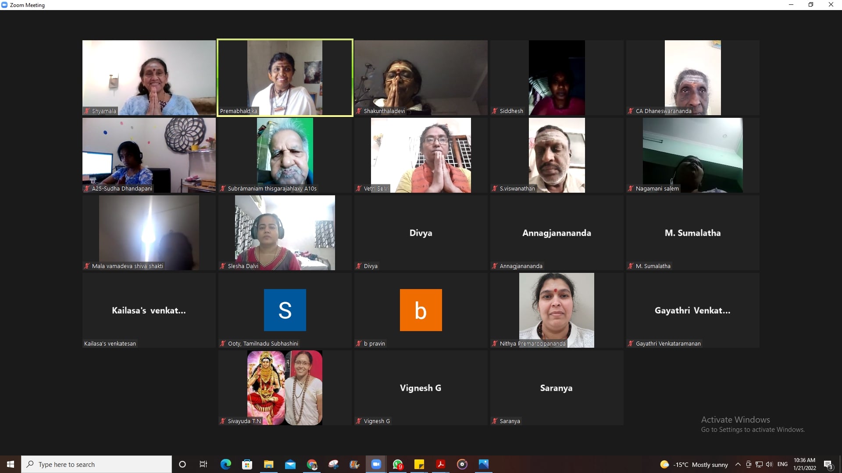The height and width of the screenshot is (473, 842).
Task: Open the notification center
Action: pos(828,465)
